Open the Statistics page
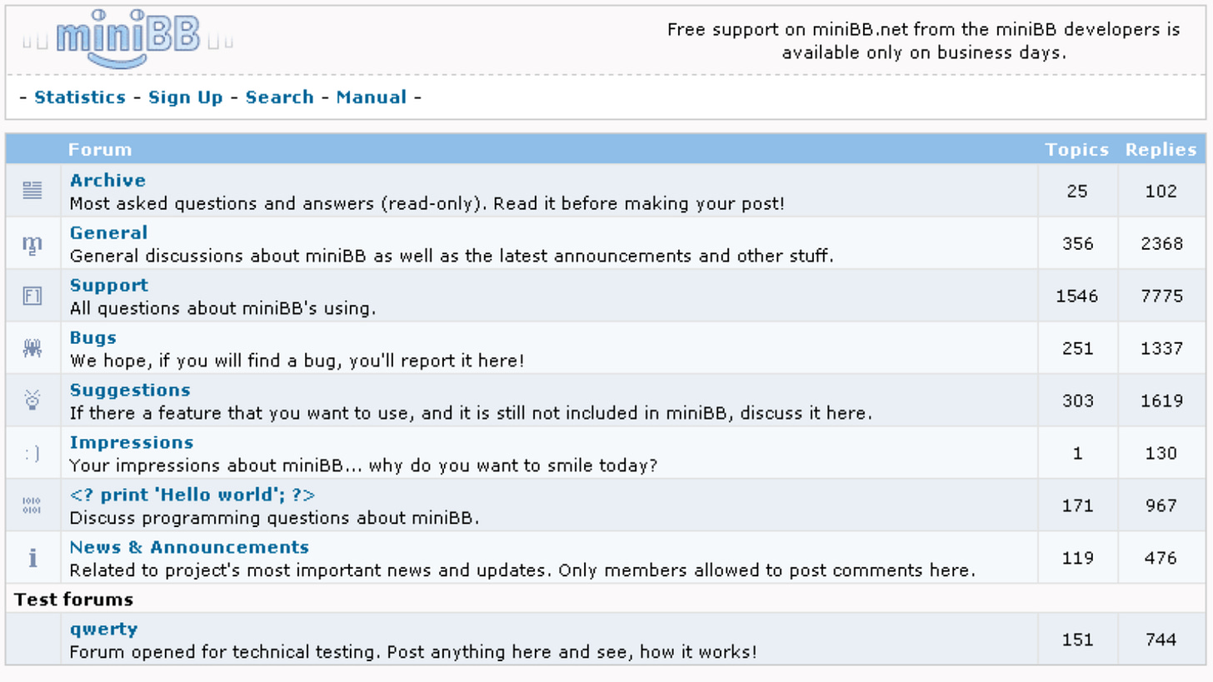 80,97
